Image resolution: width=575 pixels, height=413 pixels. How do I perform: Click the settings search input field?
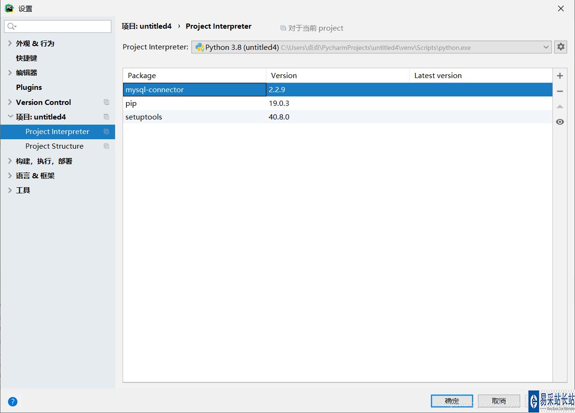pos(58,26)
